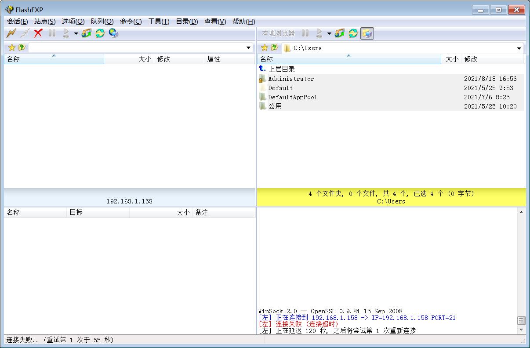Refresh the right pane with green arrows icon

(353, 33)
